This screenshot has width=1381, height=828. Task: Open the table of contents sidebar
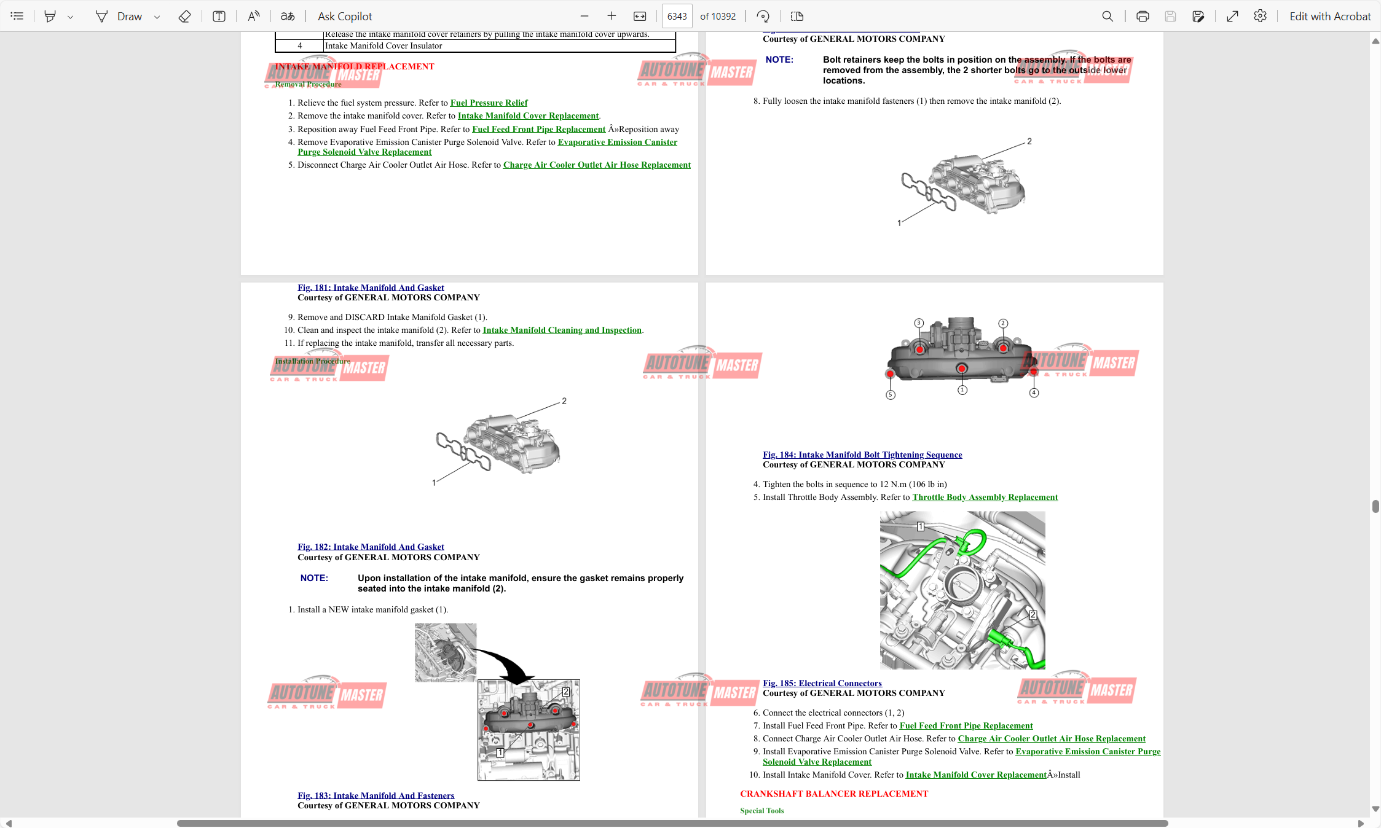tap(17, 16)
